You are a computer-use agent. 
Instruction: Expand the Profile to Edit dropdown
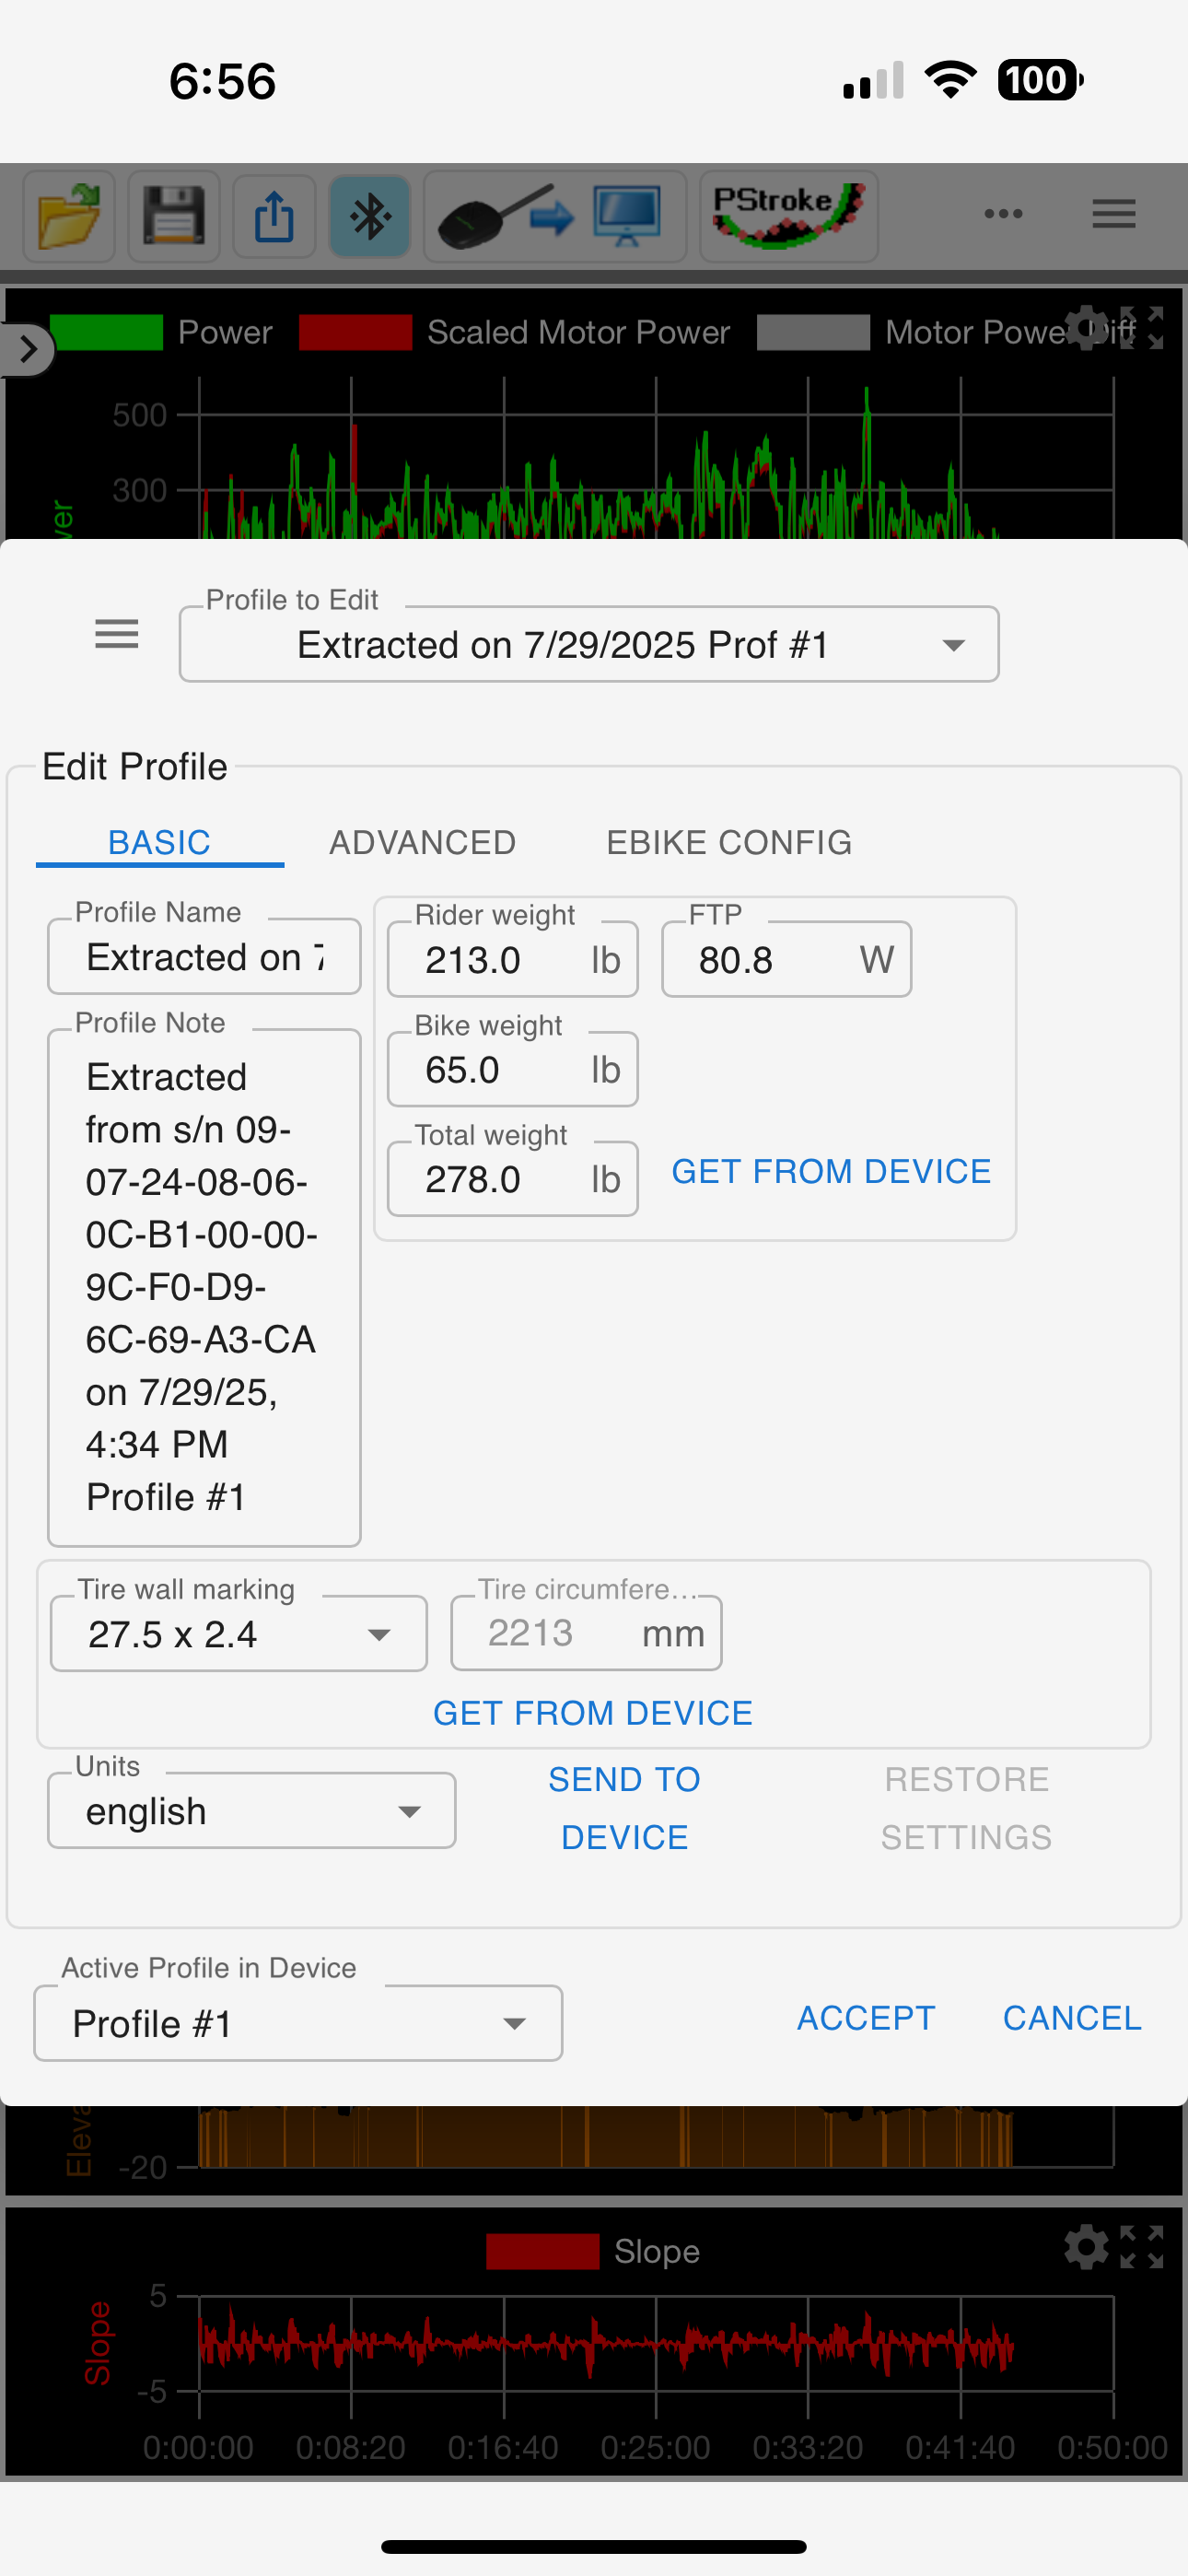click(x=589, y=645)
